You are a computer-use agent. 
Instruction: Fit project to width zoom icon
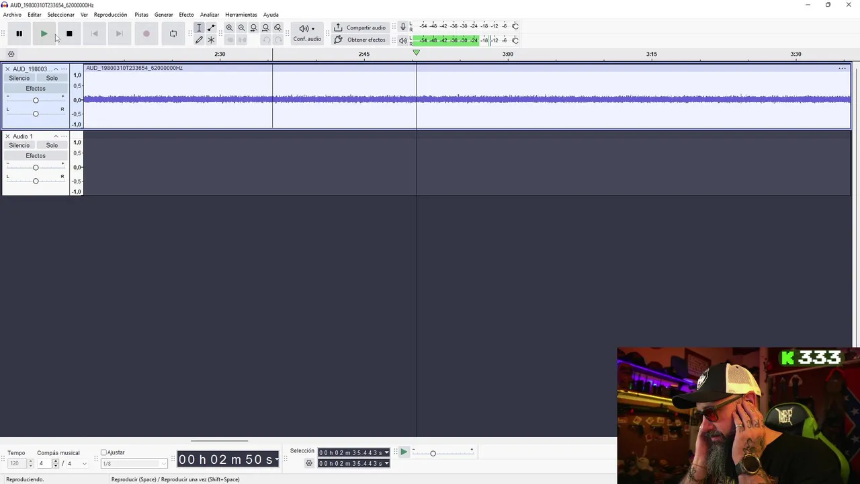[x=265, y=28]
